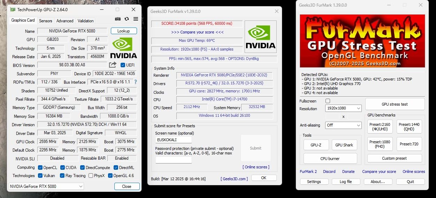
Task: Open the GPU selection dropdown in GPU-Z
Action: click(46, 186)
